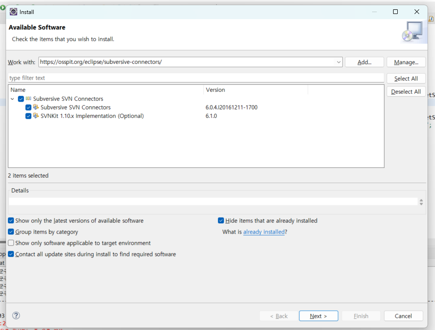Click the Install dialog Eclipse title icon

[x=14, y=12]
